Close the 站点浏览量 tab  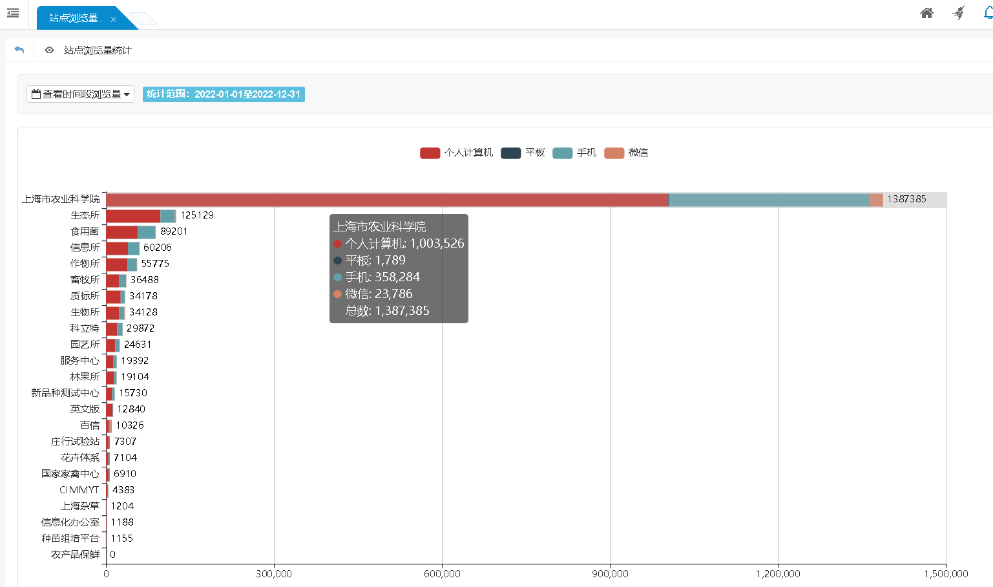coord(113,19)
